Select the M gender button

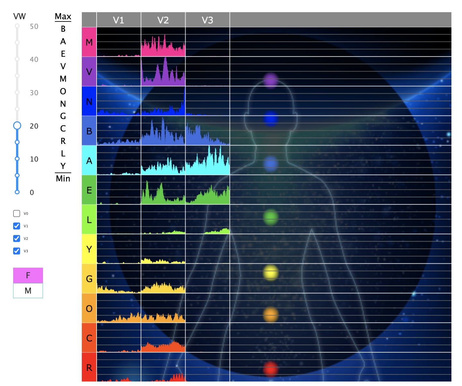coord(28,291)
